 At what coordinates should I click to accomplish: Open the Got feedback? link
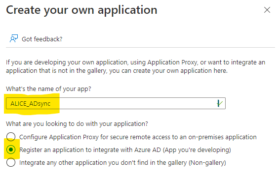(x=42, y=39)
